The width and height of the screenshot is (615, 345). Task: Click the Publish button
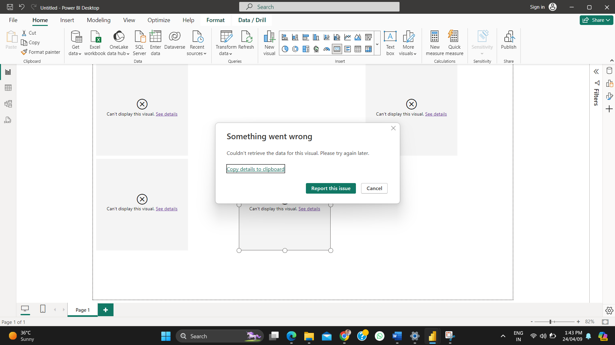point(509,40)
